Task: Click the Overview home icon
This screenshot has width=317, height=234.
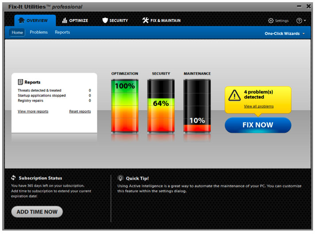Action: pyautogui.click(x=21, y=20)
